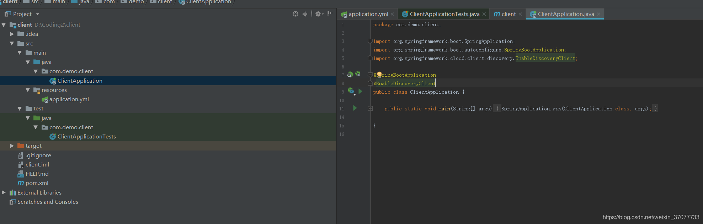703x224 pixels.
Task: Switch to ClientApplication.java tab
Action: coord(566,14)
